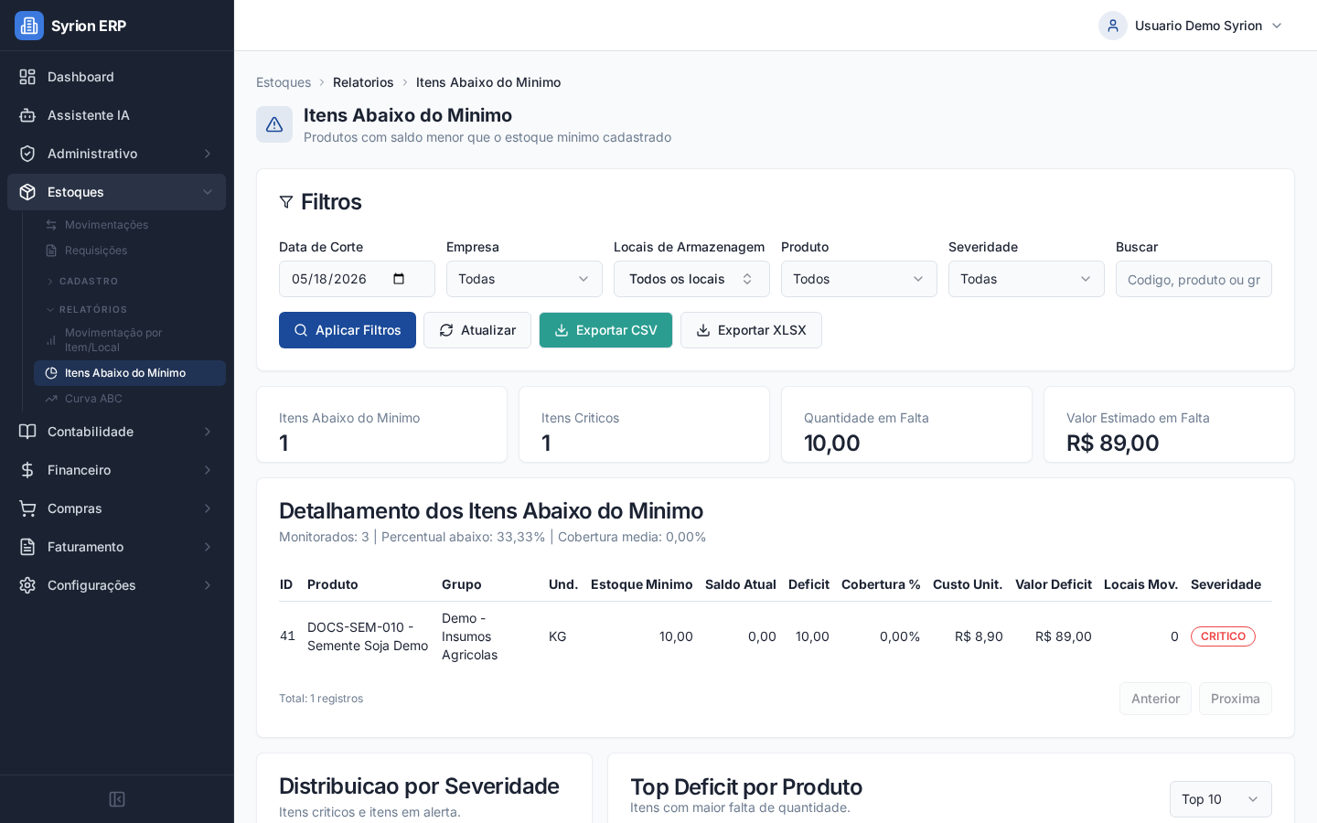The height and width of the screenshot is (823, 1317).
Task: Click the Data de Corte date field
Action: click(x=357, y=279)
